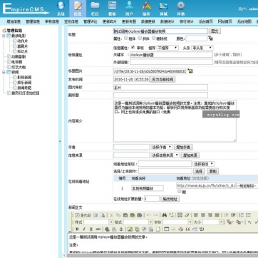Click the center align icon
258x258 pixels.
click(x=203, y=215)
